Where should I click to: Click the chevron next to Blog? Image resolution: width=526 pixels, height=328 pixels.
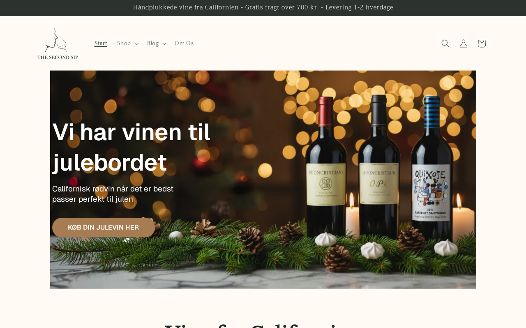[x=164, y=44]
